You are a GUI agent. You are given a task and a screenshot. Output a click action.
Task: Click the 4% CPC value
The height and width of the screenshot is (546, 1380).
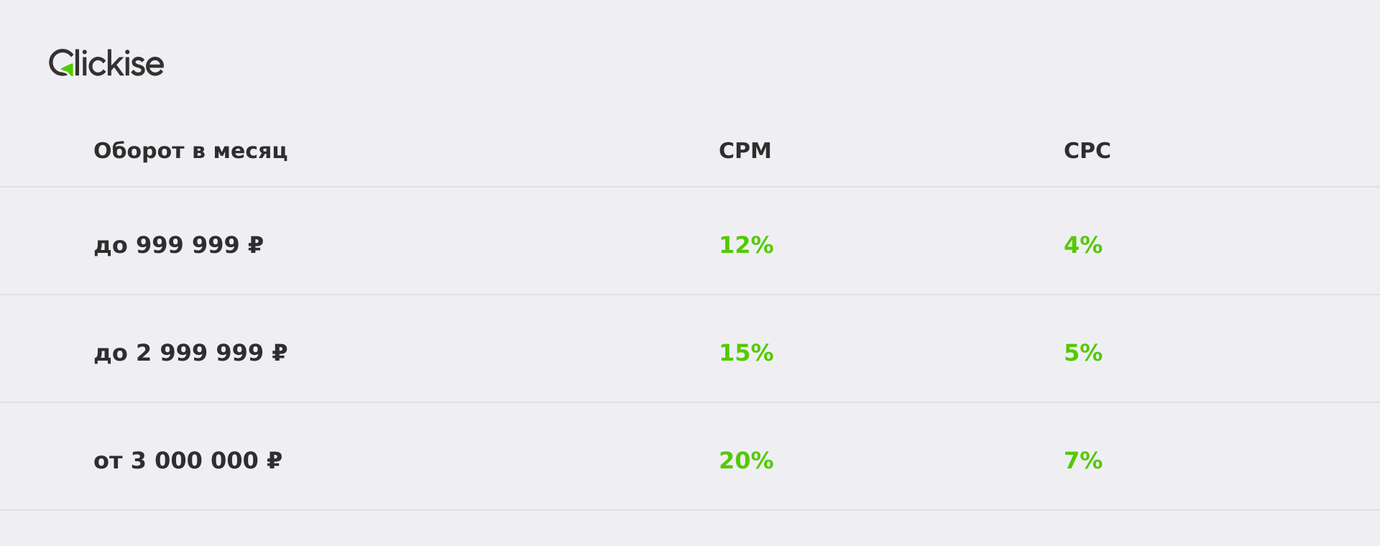point(1083,245)
